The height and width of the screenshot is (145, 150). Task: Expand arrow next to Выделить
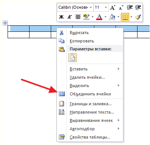pos(119,86)
